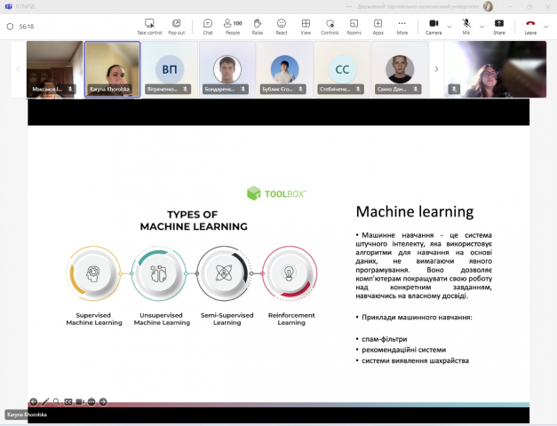Open the People list

click(x=233, y=26)
